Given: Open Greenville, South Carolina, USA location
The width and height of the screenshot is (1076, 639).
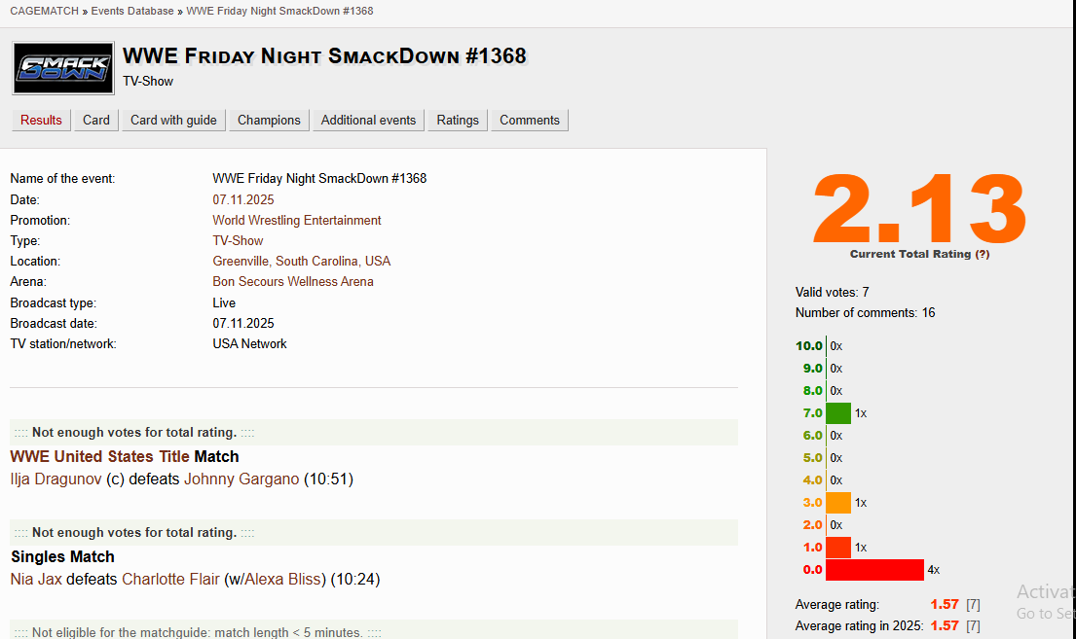Looking at the screenshot, I should 301,262.
